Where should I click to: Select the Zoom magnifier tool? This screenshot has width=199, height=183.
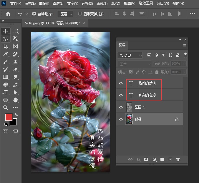pyautogui.click(x=6, y=108)
